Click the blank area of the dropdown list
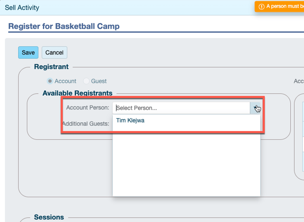 tap(186, 164)
